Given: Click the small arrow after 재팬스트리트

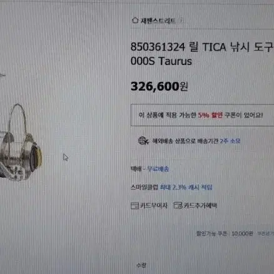Looking at the screenshot, I should (181, 21).
